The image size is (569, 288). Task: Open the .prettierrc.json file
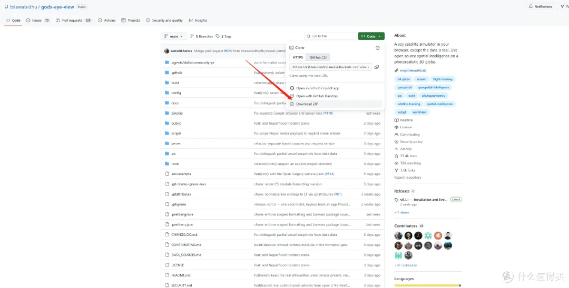tap(182, 225)
